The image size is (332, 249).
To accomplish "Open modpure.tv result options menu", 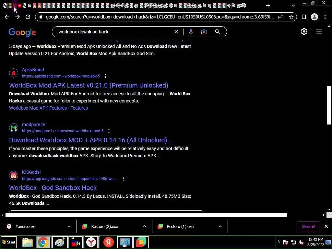I will point(109,131).
